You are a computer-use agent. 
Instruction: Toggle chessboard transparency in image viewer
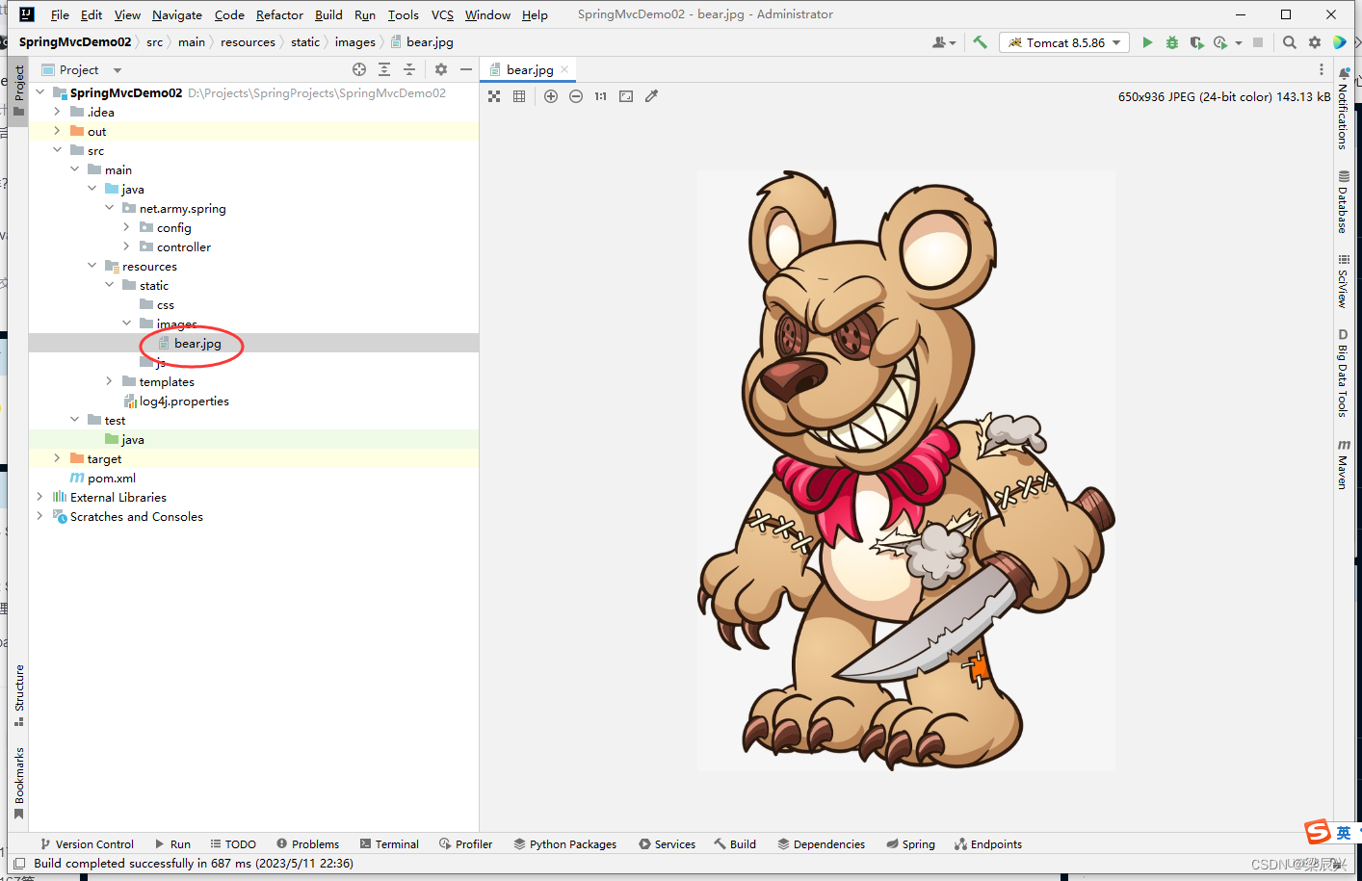(x=494, y=96)
